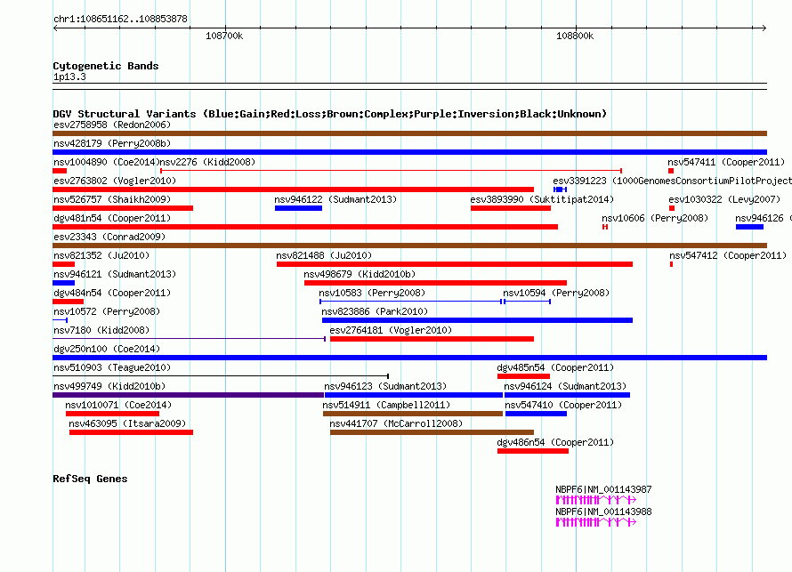
Task: Select the nsv510903 (Teague2010) label
Action: (x=112, y=367)
